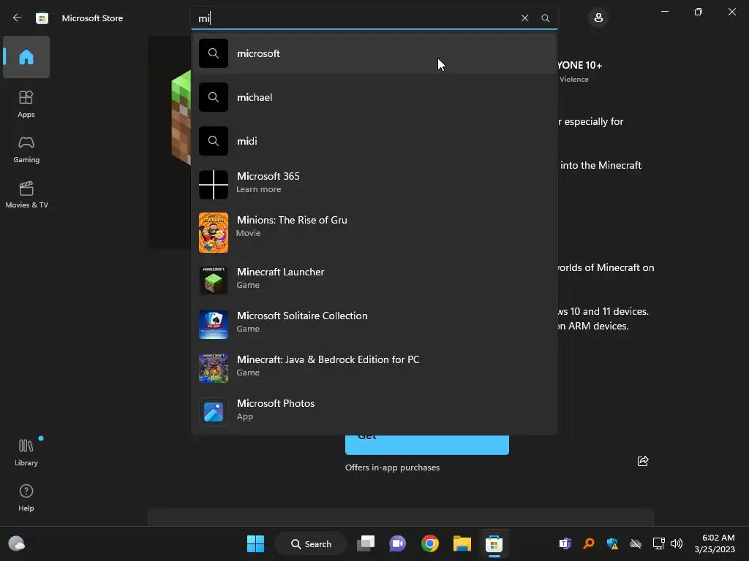Screen dimensions: 749x561
Task: Open Task View on taskbar
Action: (366, 543)
